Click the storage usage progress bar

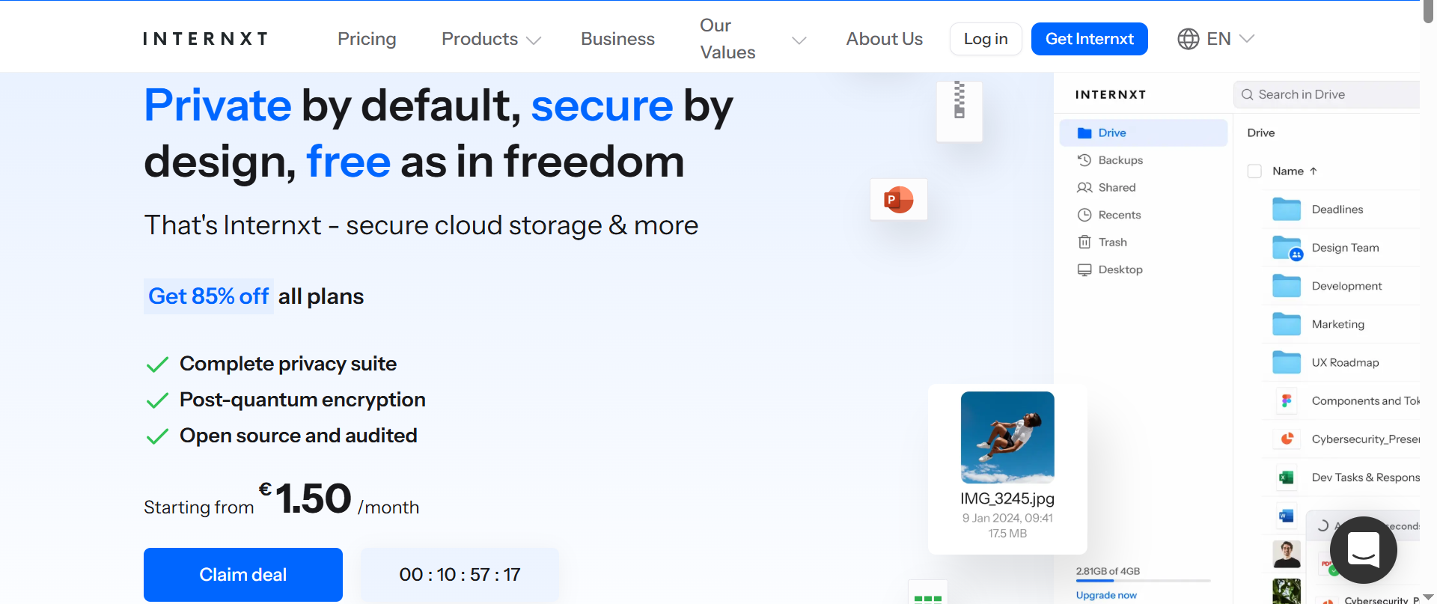(1143, 581)
